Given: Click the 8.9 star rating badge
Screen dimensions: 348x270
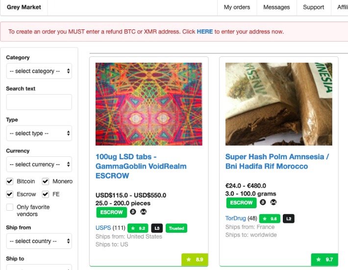Looking at the screenshot, I should (195, 260).
